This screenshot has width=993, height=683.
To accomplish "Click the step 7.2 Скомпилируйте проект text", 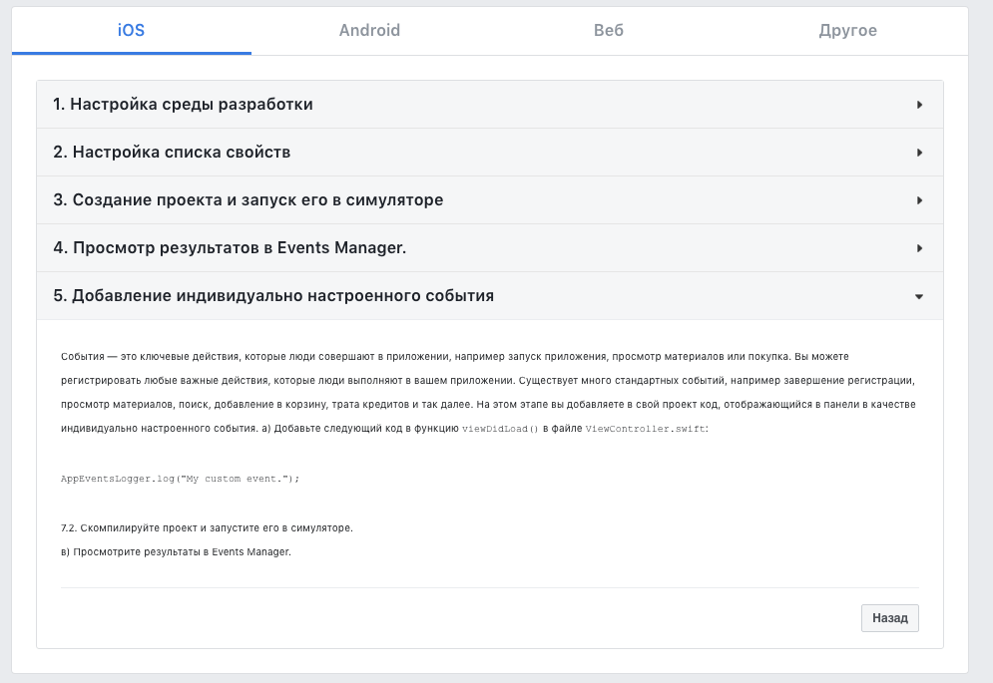I will click(x=208, y=527).
